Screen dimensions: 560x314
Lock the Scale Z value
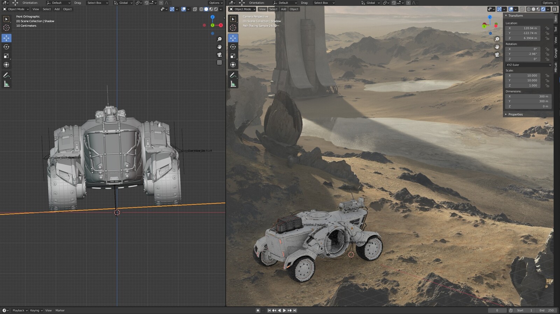click(x=547, y=86)
